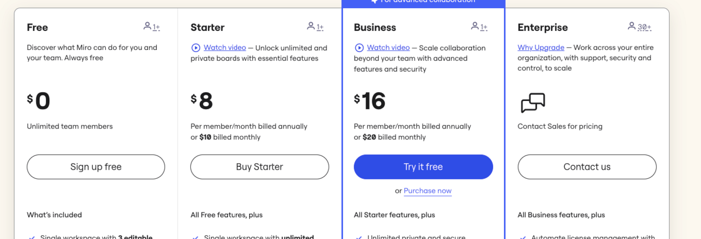Click the Enterprise plan heading
701x239 pixels.
[x=543, y=27]
